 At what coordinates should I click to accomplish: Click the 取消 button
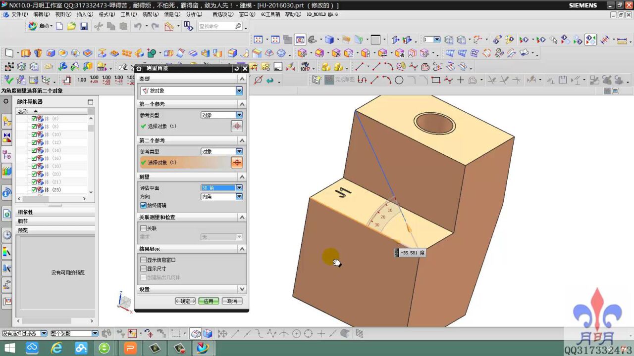[232, 301]
